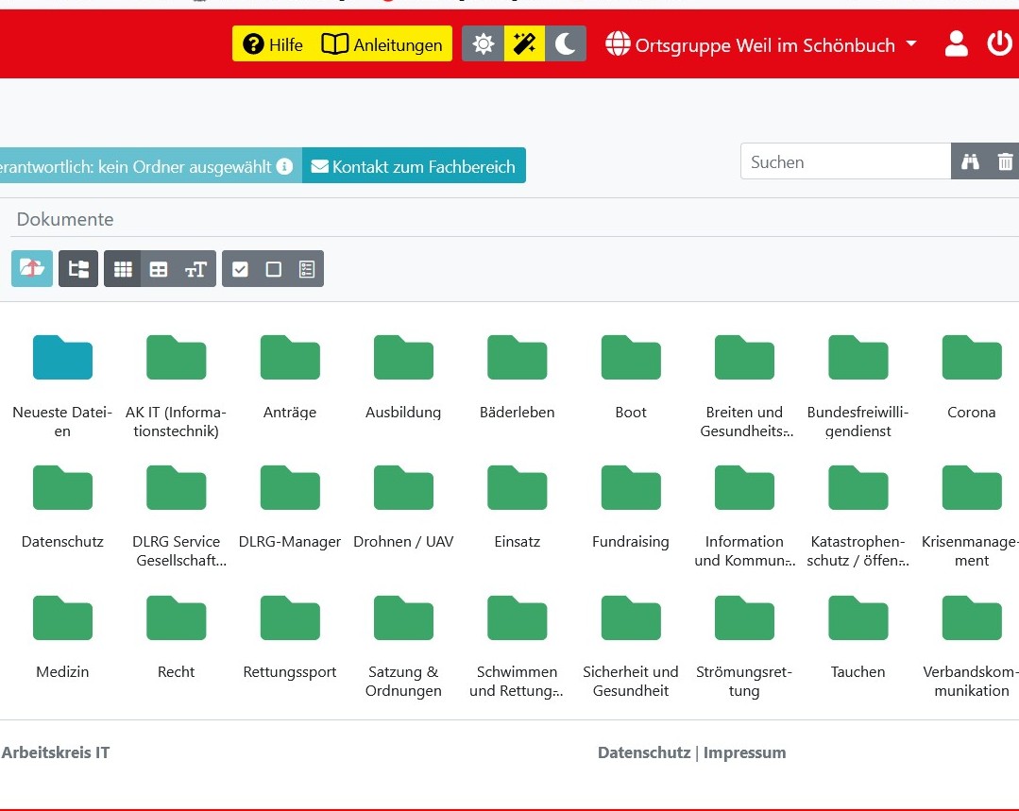Viewport: 1019px width, 811px height.
Task: Open the user profile icon
Action: coord(956,44)
